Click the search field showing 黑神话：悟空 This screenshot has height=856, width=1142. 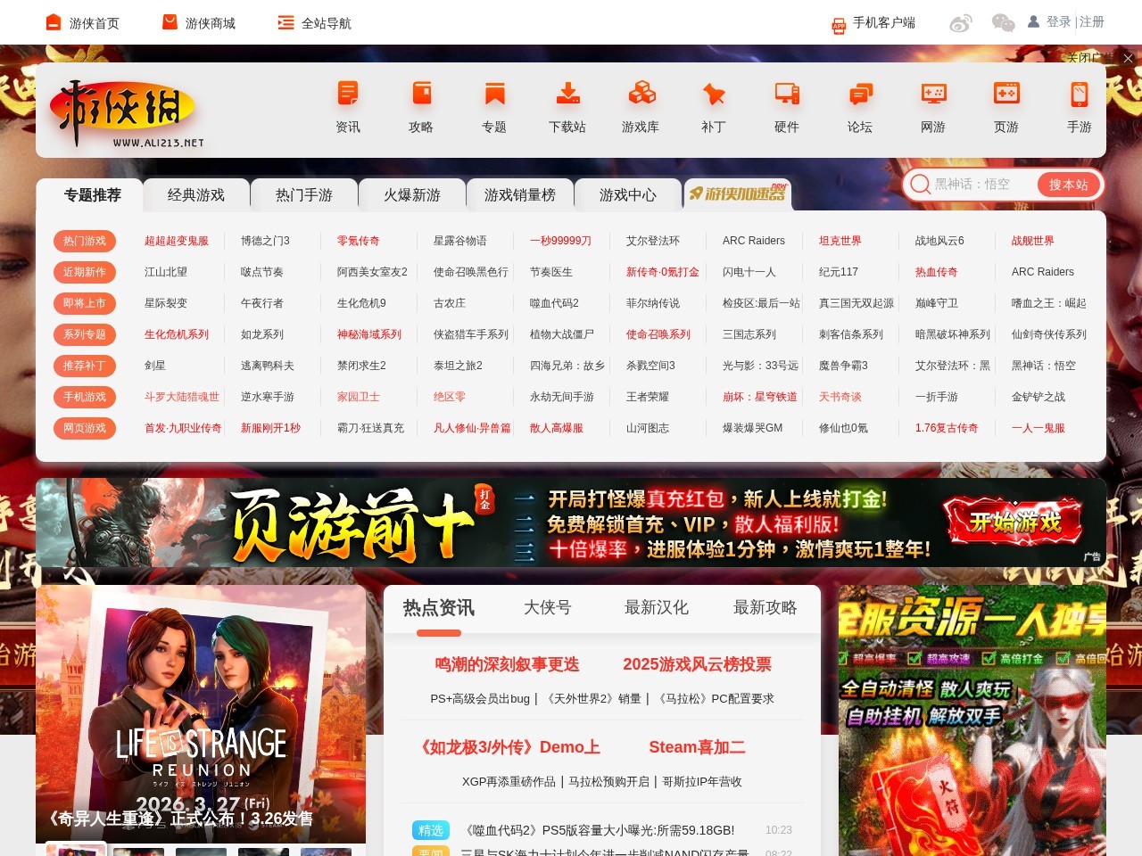point(981,185)
